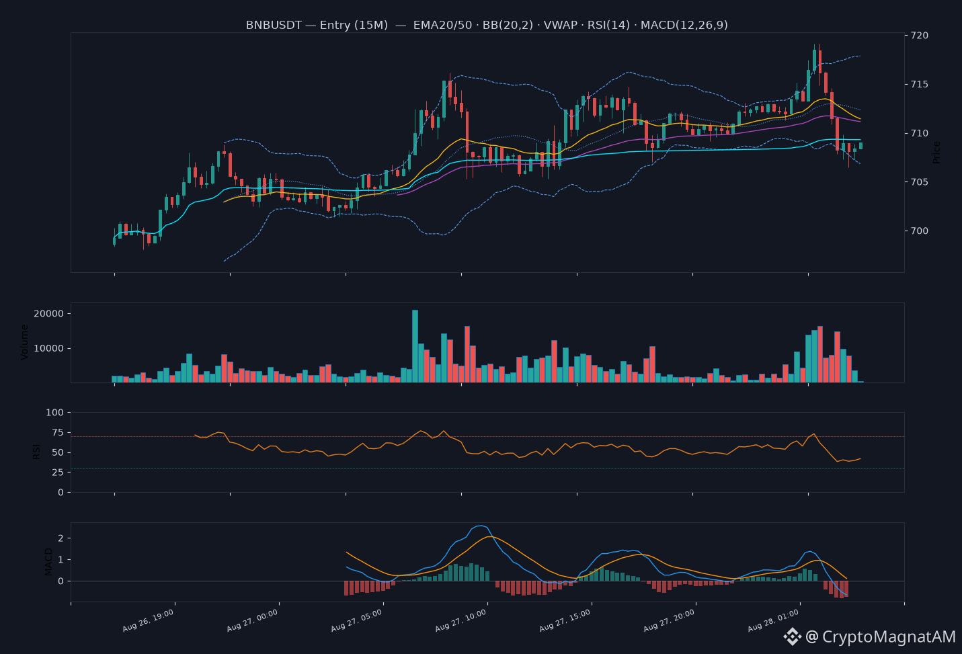Select the 2 label on MACD axis
The width and height of the screenshot is (962, 654).
[61, 538]
